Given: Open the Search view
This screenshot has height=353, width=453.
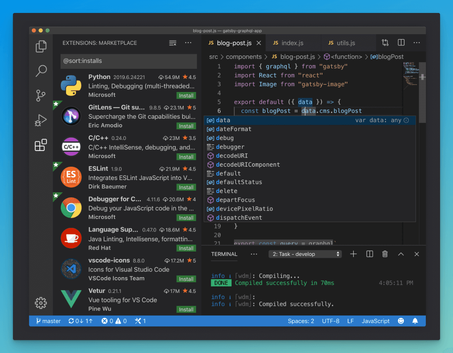Looking at the screenshot, I should [41, 71].
